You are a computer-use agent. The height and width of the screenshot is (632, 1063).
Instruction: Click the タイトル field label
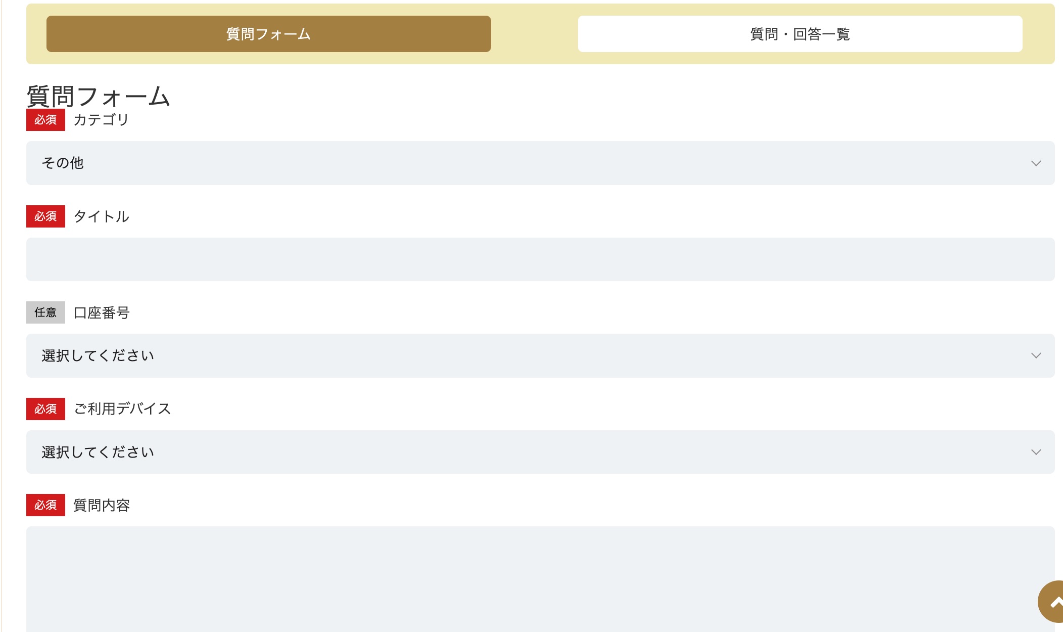[102, 216]
